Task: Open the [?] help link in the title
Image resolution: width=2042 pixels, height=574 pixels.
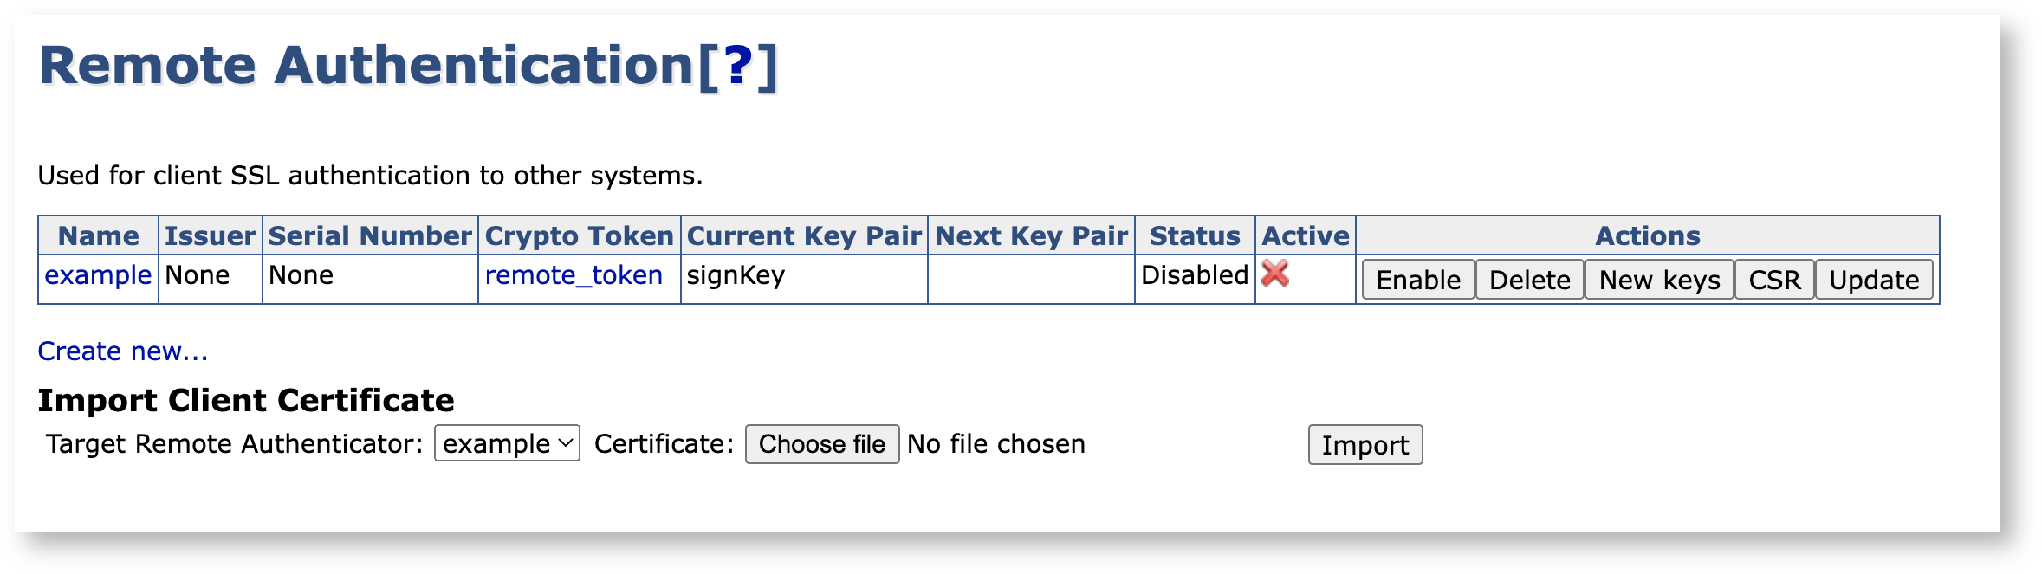Action: pyautogui.click(x=738, y=66)
